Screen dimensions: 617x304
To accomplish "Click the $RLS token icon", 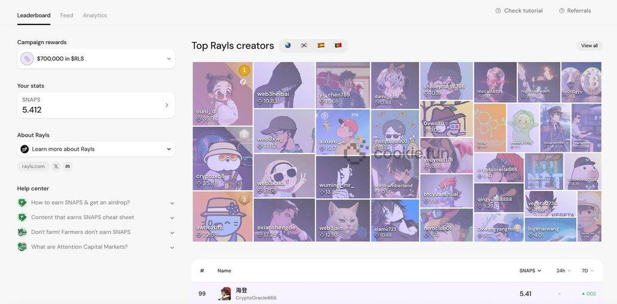I will [x=27, y=59].
